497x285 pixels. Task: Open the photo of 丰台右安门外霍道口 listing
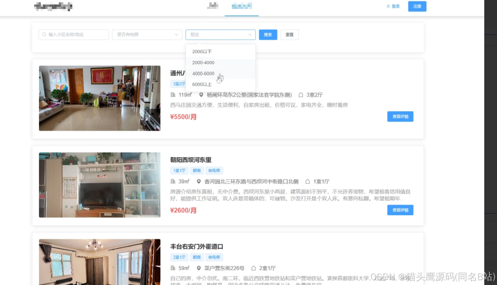click(100, 262)
